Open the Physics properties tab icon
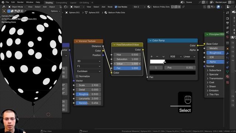Image resolution: width=236 pixels, height=133 pixels. [228, 62]
